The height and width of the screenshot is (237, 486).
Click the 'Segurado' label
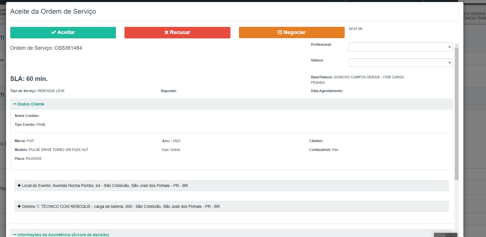169,91
